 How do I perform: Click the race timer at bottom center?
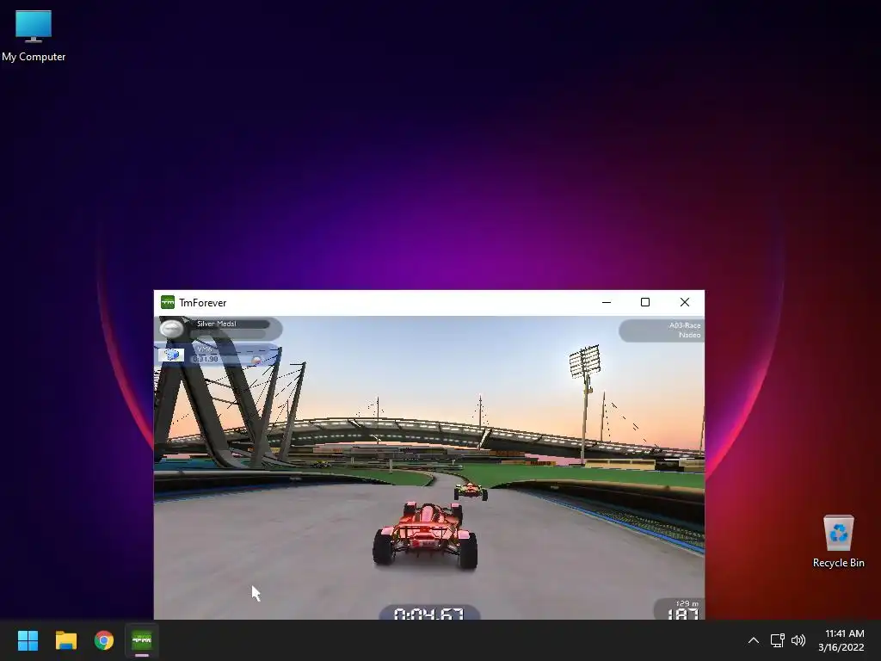[428, 613]
